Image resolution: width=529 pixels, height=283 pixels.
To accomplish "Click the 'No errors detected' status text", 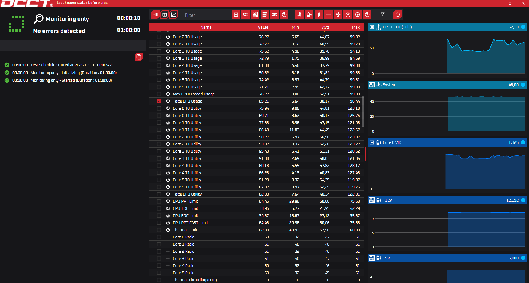I will (x=59, y=31).
